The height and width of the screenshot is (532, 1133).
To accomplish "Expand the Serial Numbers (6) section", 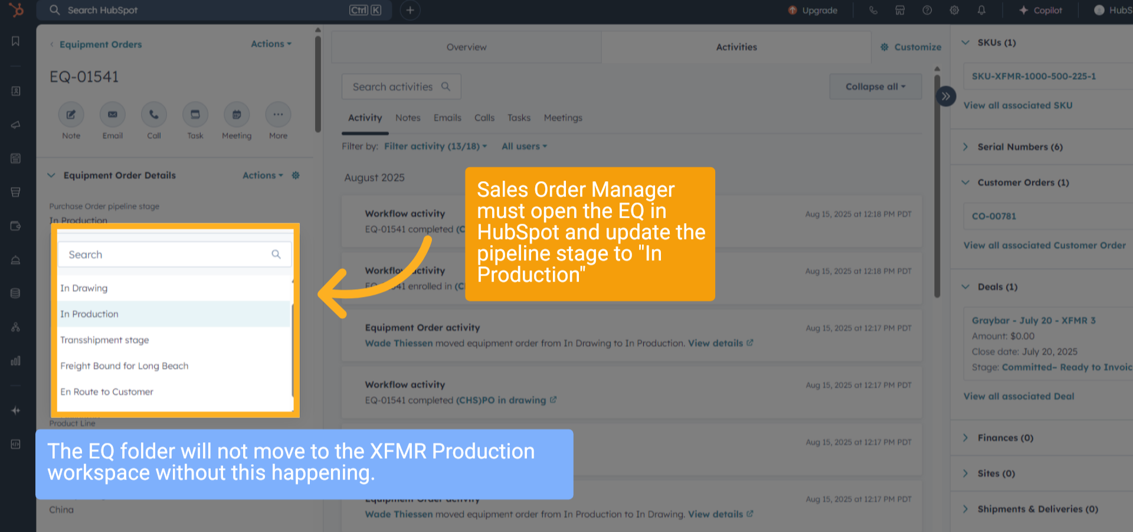I will pos(965,147).
